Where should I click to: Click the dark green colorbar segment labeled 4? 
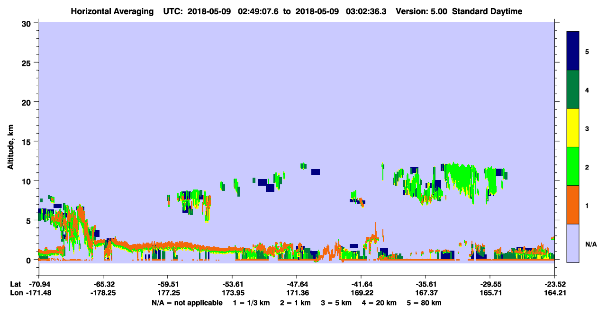coord(573,90)
